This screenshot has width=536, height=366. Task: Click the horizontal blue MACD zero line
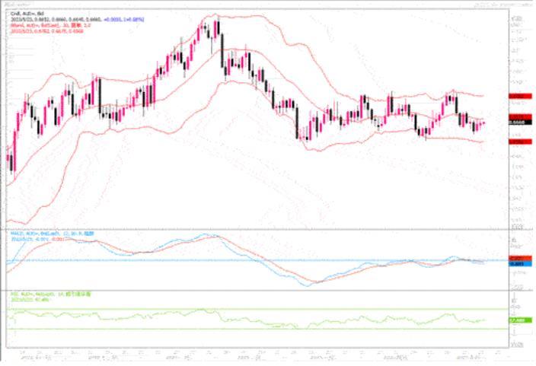pyautogui.click(x=257, y=260)
